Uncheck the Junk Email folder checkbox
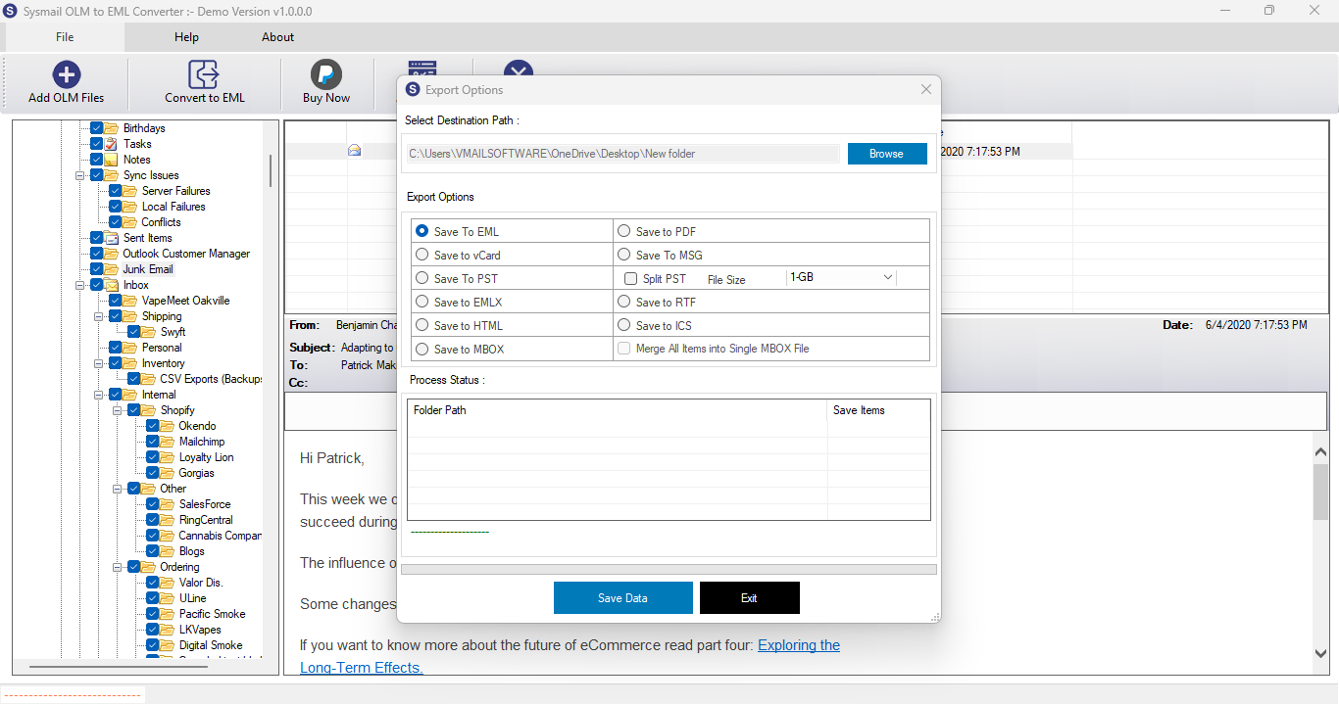The height and width of the screenshot is (705, 1339). [97, 269]
